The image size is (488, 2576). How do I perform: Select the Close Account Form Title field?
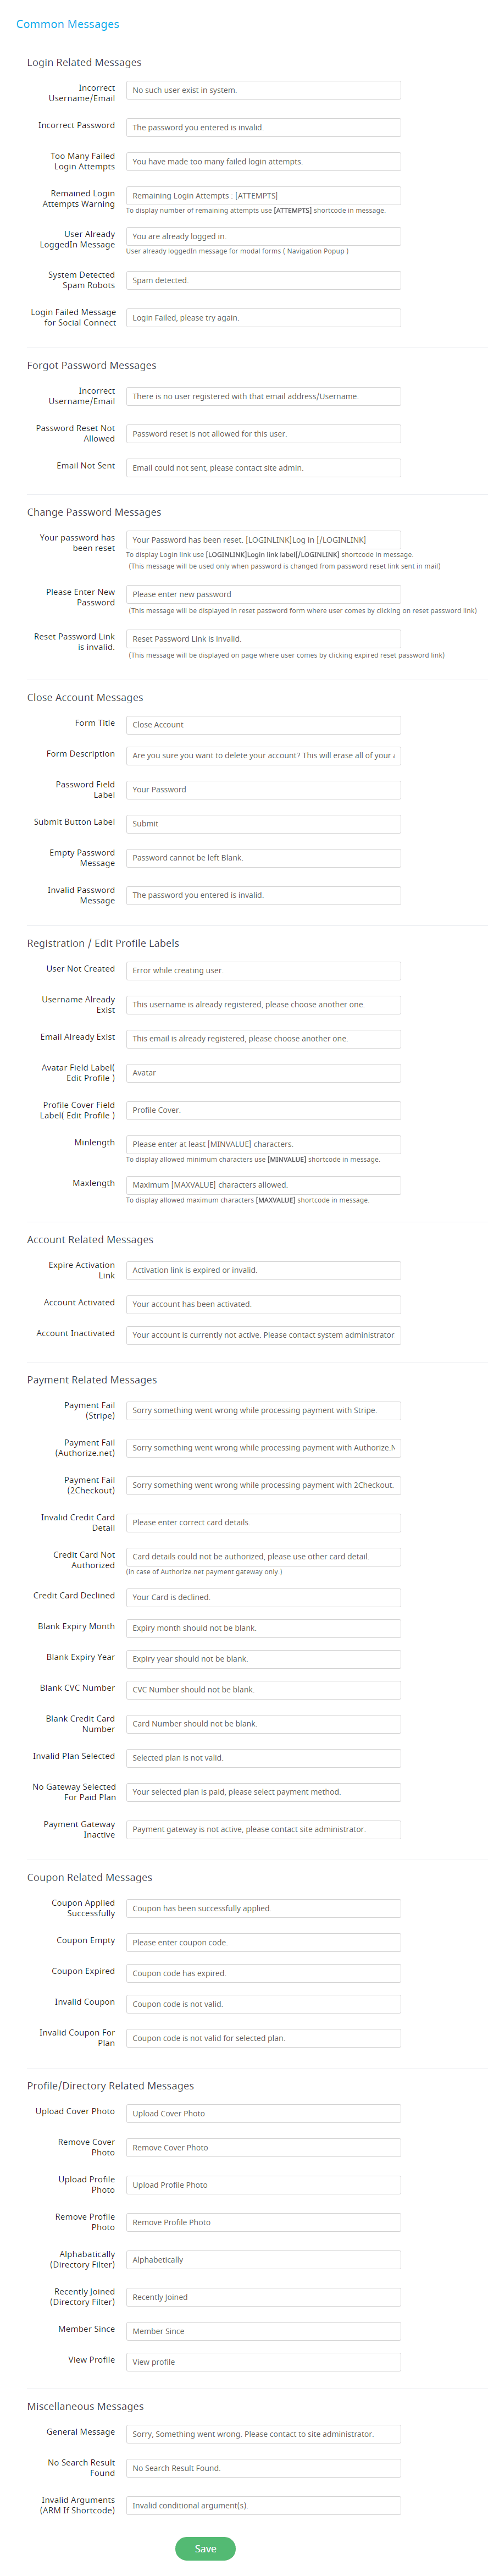(x=263, y=725)
